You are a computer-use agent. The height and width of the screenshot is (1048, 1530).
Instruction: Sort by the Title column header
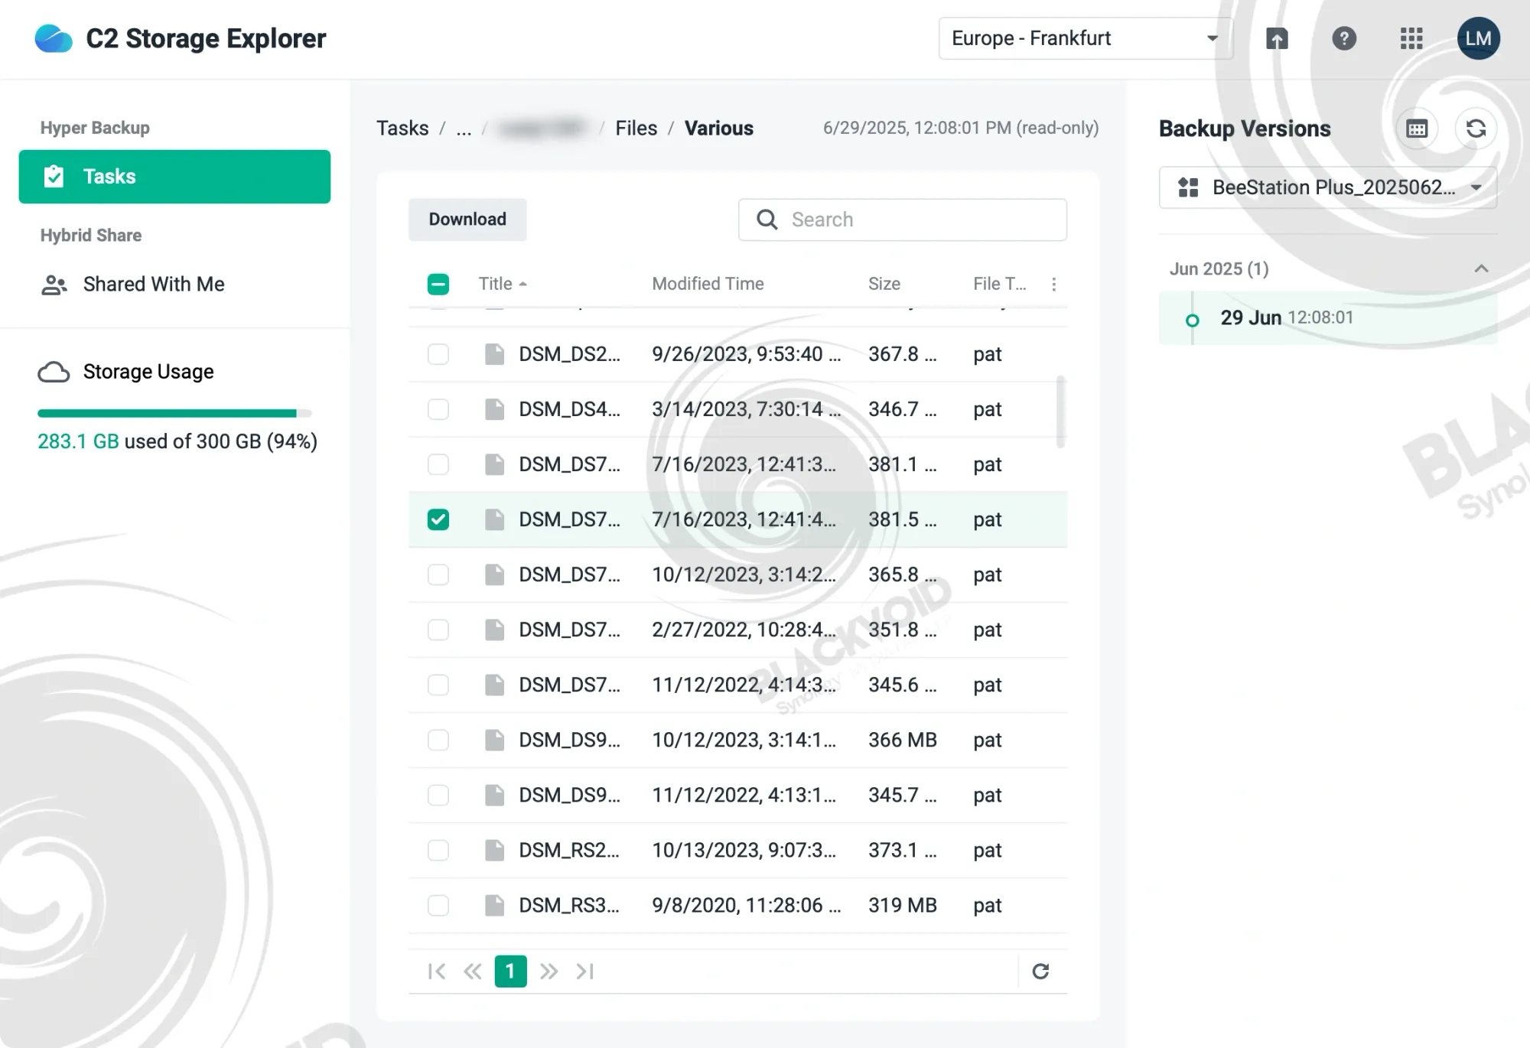click(503, 284)
